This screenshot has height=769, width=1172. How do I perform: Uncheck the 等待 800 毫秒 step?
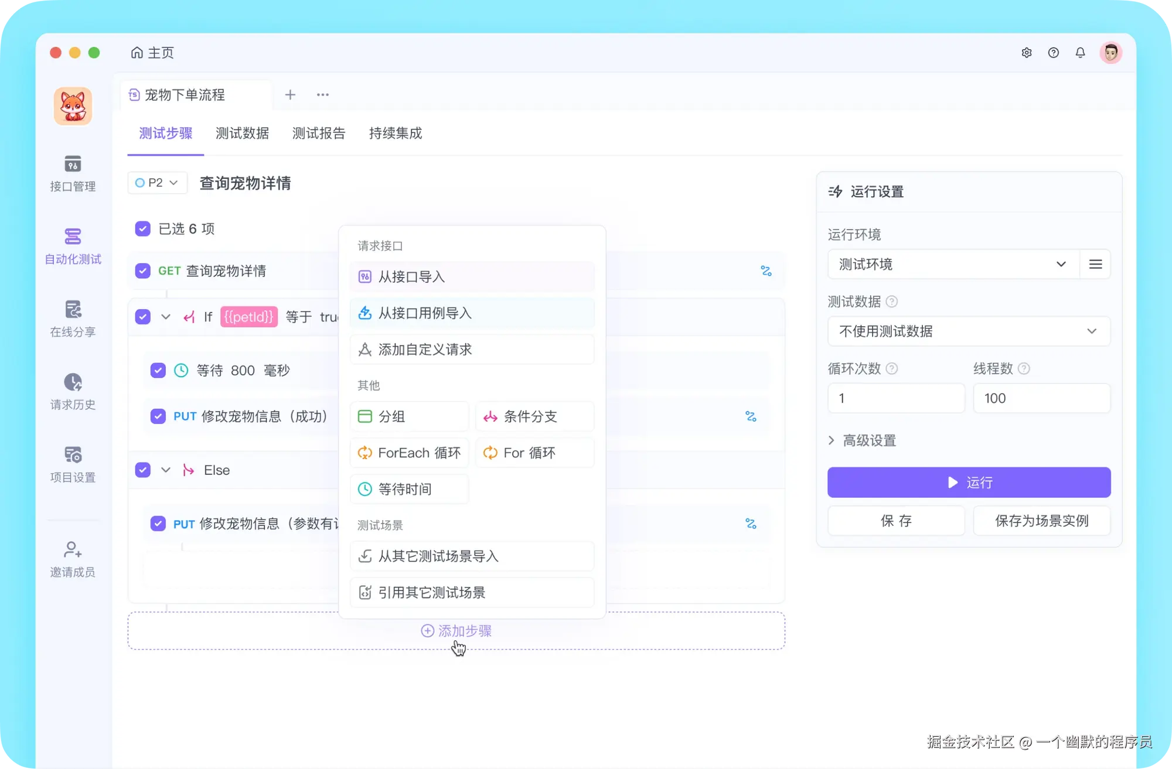point(158,370)
